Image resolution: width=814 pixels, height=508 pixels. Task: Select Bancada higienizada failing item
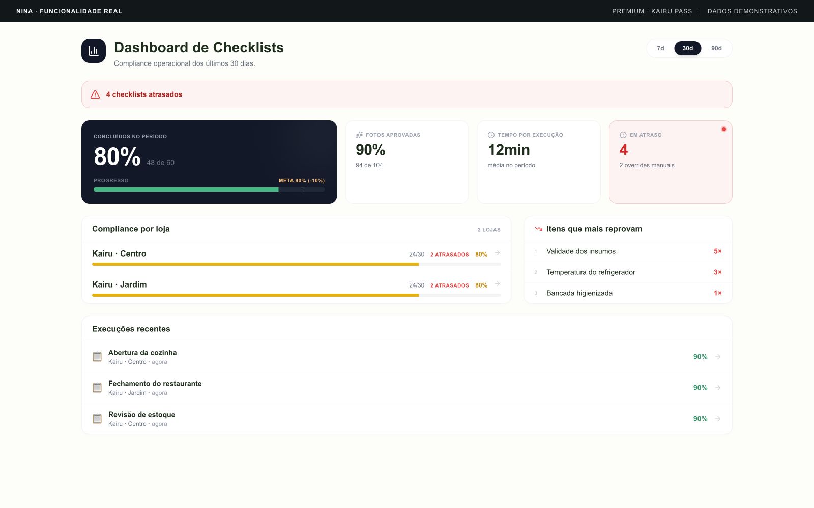click(628, 293)
